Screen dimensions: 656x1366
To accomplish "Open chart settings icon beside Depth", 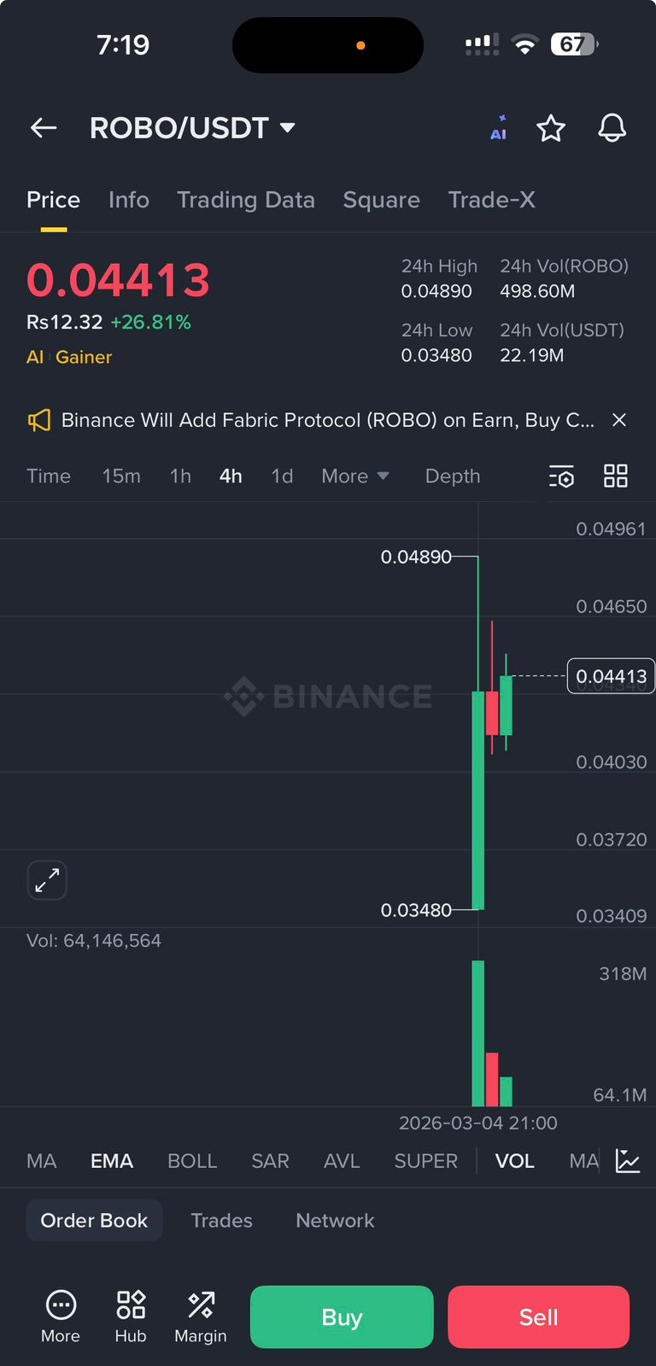I will [561, 476].
